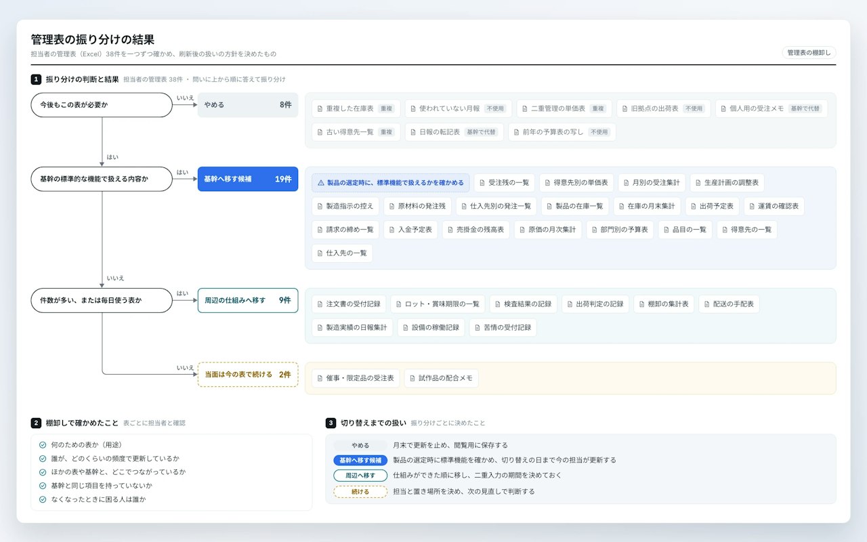Click the text 月末で更新を止め、閲覧用に保存する

point(450,445)
